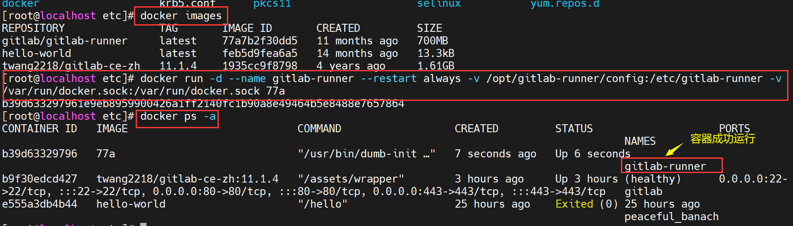Click the terminal cursor at last prompt

tap(143, 224)
